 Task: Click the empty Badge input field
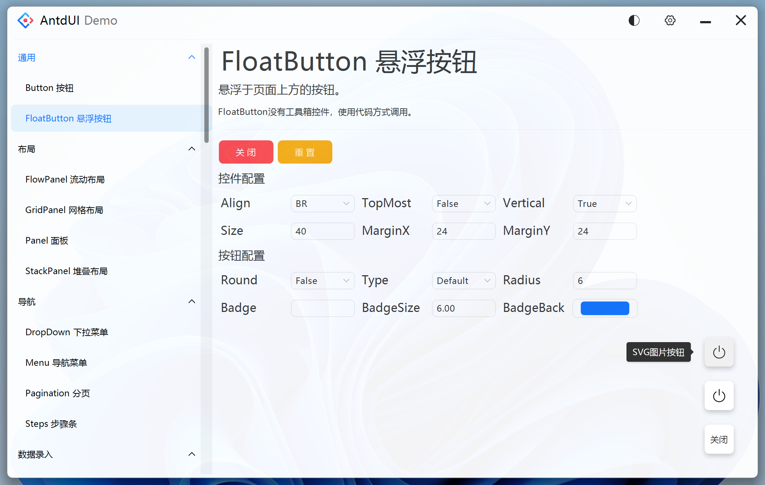pyautogui.click(x=322, y=308)
